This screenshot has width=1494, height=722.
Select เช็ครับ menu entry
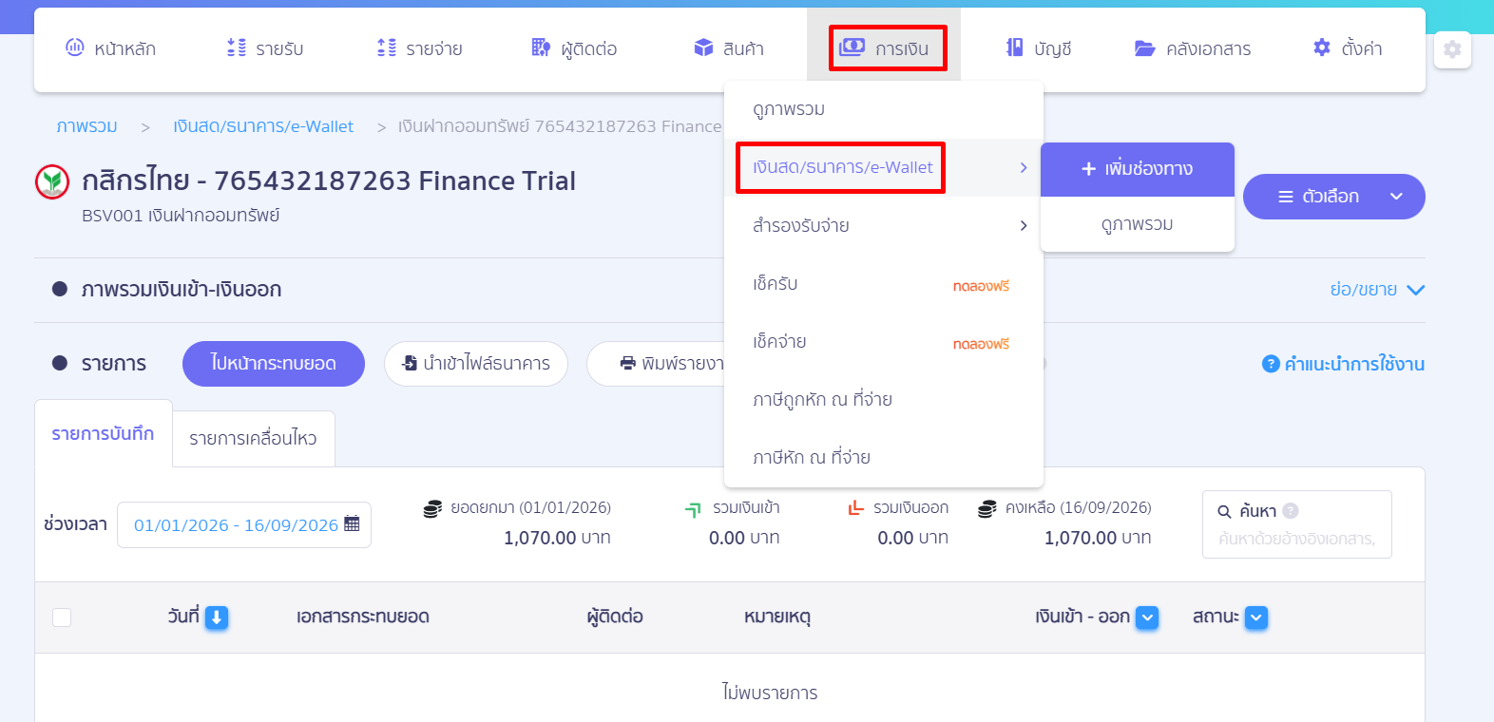point(884,284)
